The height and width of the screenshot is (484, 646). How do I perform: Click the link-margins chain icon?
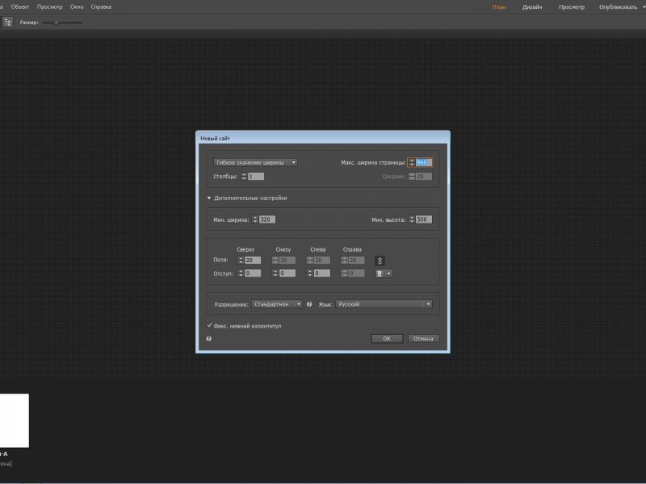380,261
